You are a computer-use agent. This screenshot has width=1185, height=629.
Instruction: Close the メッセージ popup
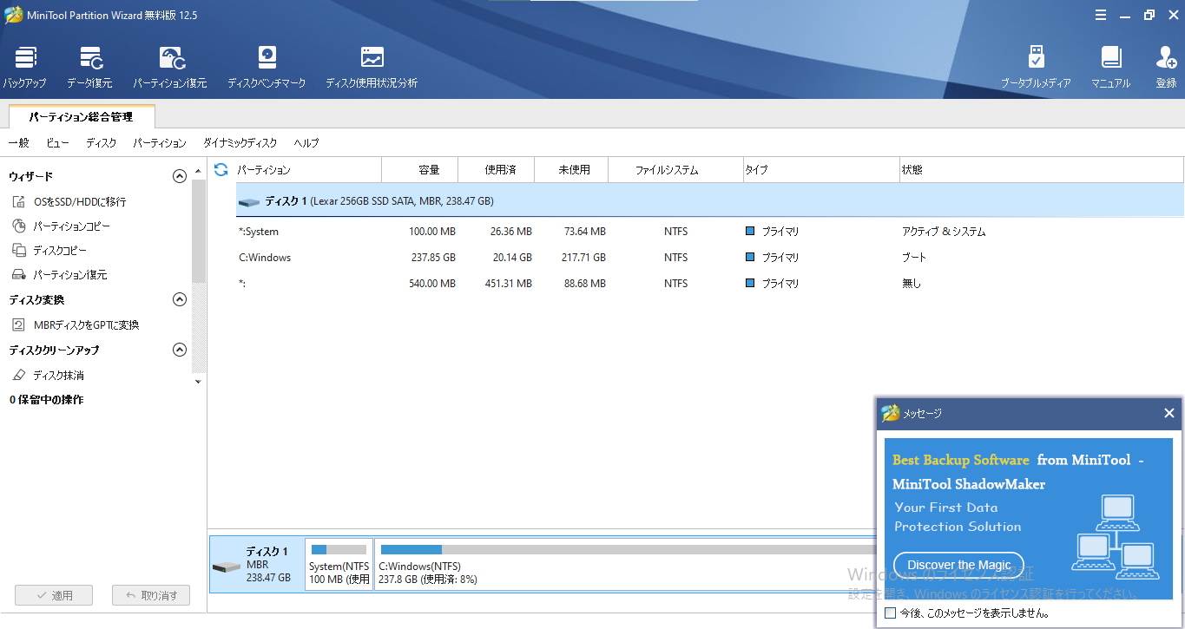1169,413
